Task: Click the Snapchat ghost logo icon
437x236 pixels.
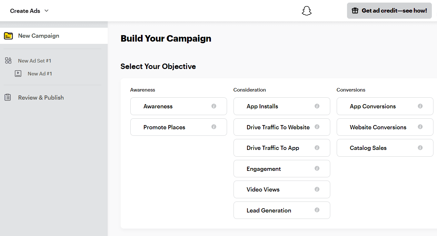Action: (x=306, y=11)
